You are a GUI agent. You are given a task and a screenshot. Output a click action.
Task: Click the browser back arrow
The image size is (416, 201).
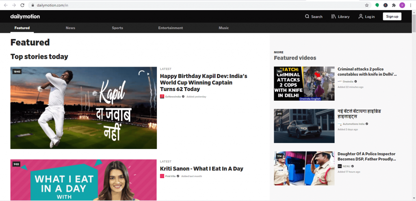[6, 5]
